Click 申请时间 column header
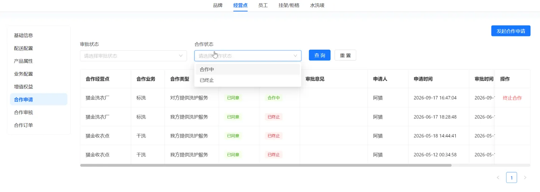The image size is (540, 192). (x=423, y=79)
